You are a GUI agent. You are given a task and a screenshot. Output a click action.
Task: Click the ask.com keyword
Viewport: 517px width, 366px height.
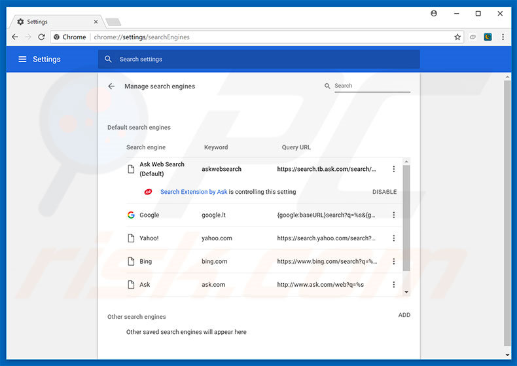(x=213, y=285)
